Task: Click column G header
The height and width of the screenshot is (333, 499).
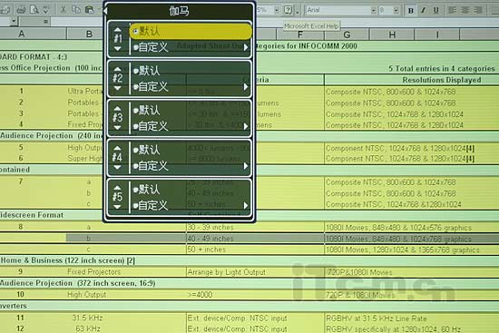Action: 347,34
